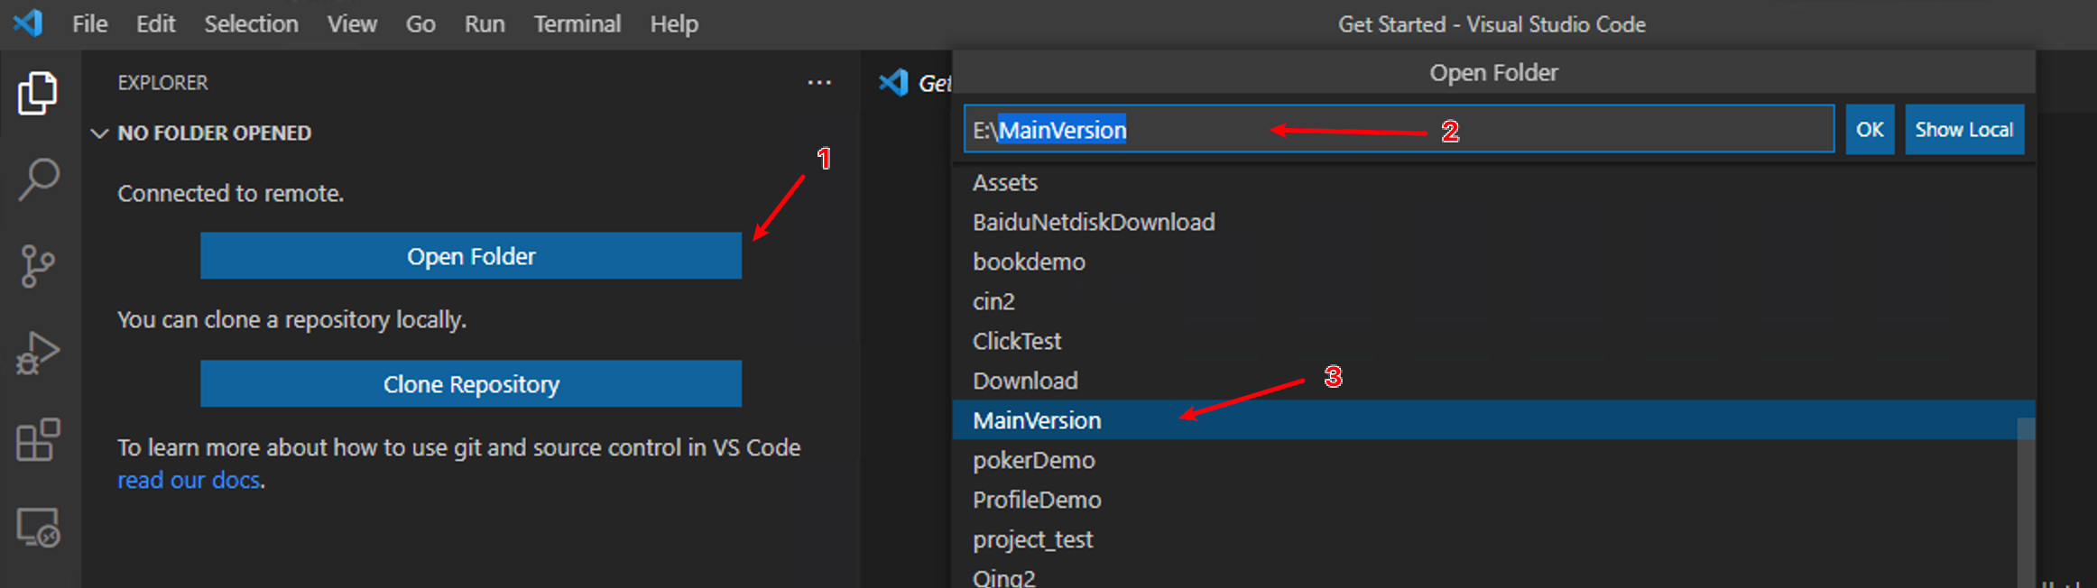Switch to the Get Started tab
Screen dimensions: 2097x588
[x=915, y=83]
